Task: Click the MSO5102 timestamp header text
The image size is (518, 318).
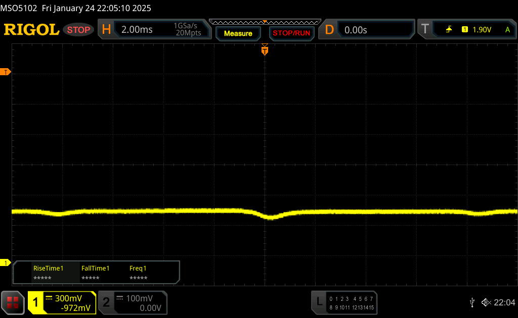Action: coord(76,8)
